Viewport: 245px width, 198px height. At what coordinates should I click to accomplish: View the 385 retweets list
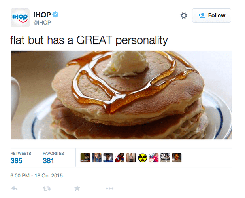pyautogui.click(x=17, y=160)
